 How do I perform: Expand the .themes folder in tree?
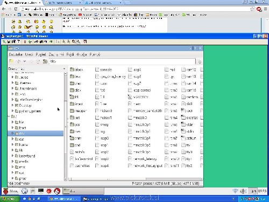(x=12, y=83)
